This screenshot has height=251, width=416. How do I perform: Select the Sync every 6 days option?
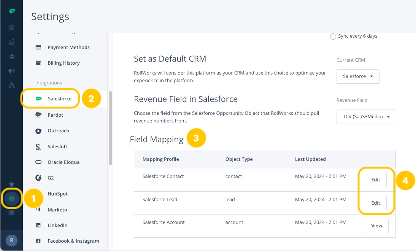pos(333,37)
